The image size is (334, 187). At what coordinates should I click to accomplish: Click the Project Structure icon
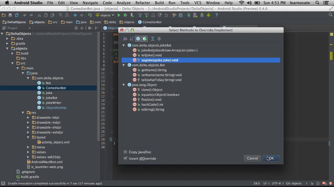point(181,15)
